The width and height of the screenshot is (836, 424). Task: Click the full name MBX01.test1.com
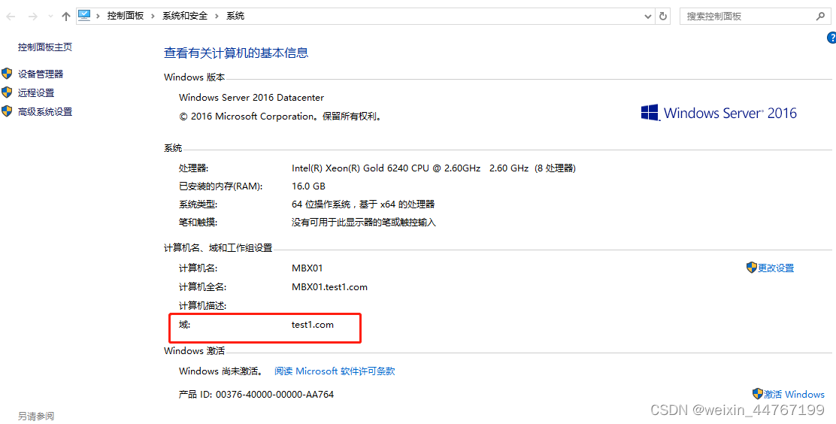coord(329,287)
